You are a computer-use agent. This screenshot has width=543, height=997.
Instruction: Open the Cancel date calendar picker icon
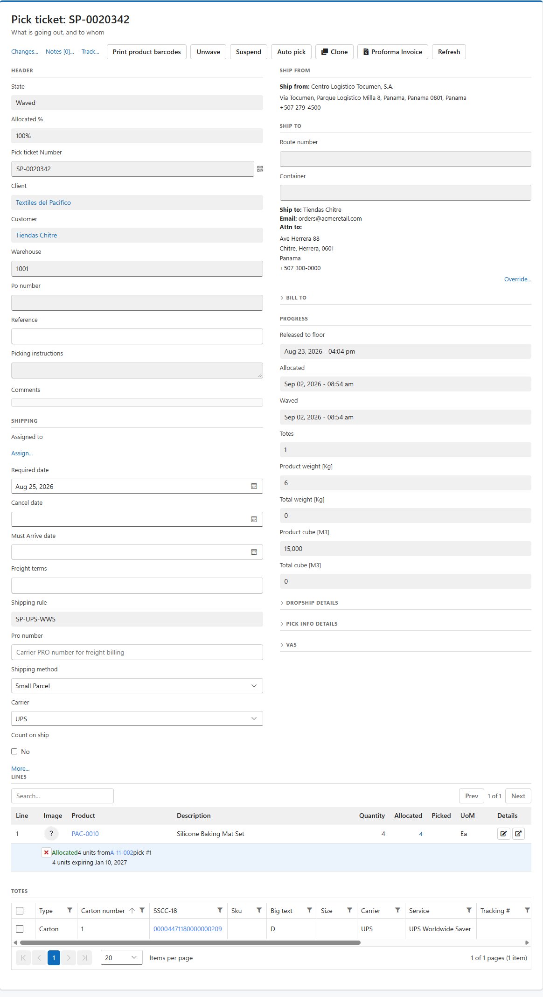click(254, 519)
